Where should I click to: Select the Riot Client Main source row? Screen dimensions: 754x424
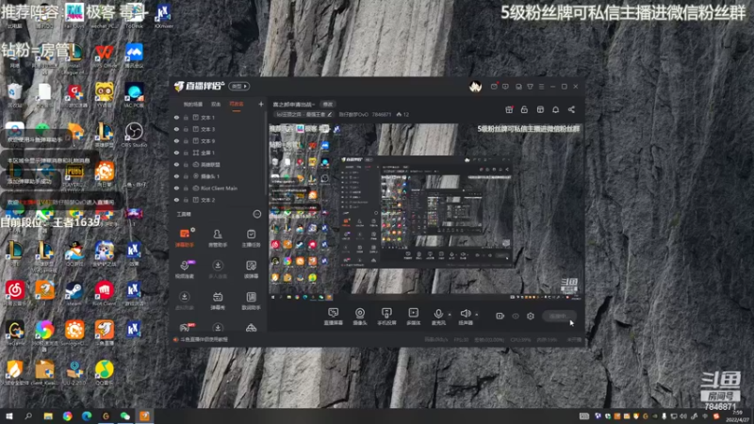click(219, 188)
